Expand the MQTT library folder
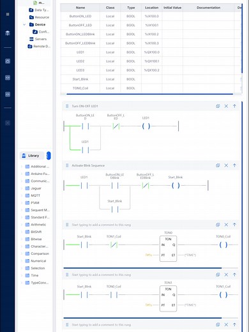 tap(22, 195)
